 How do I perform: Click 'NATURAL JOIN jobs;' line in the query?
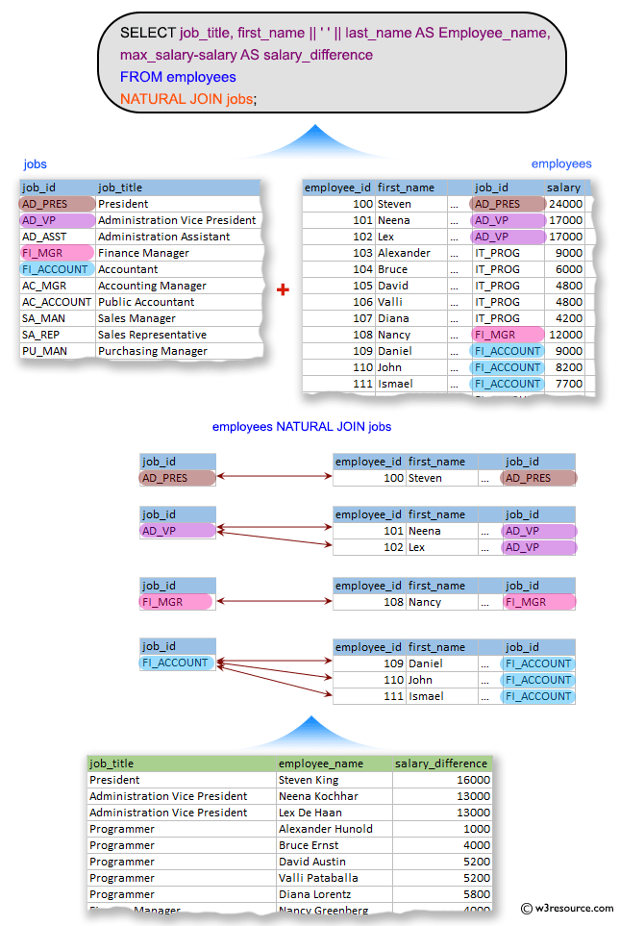pos(188,99)
